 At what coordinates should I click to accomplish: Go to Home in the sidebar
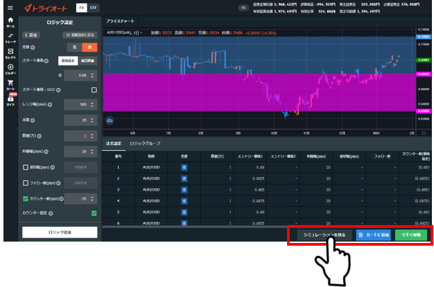point(10,22)
